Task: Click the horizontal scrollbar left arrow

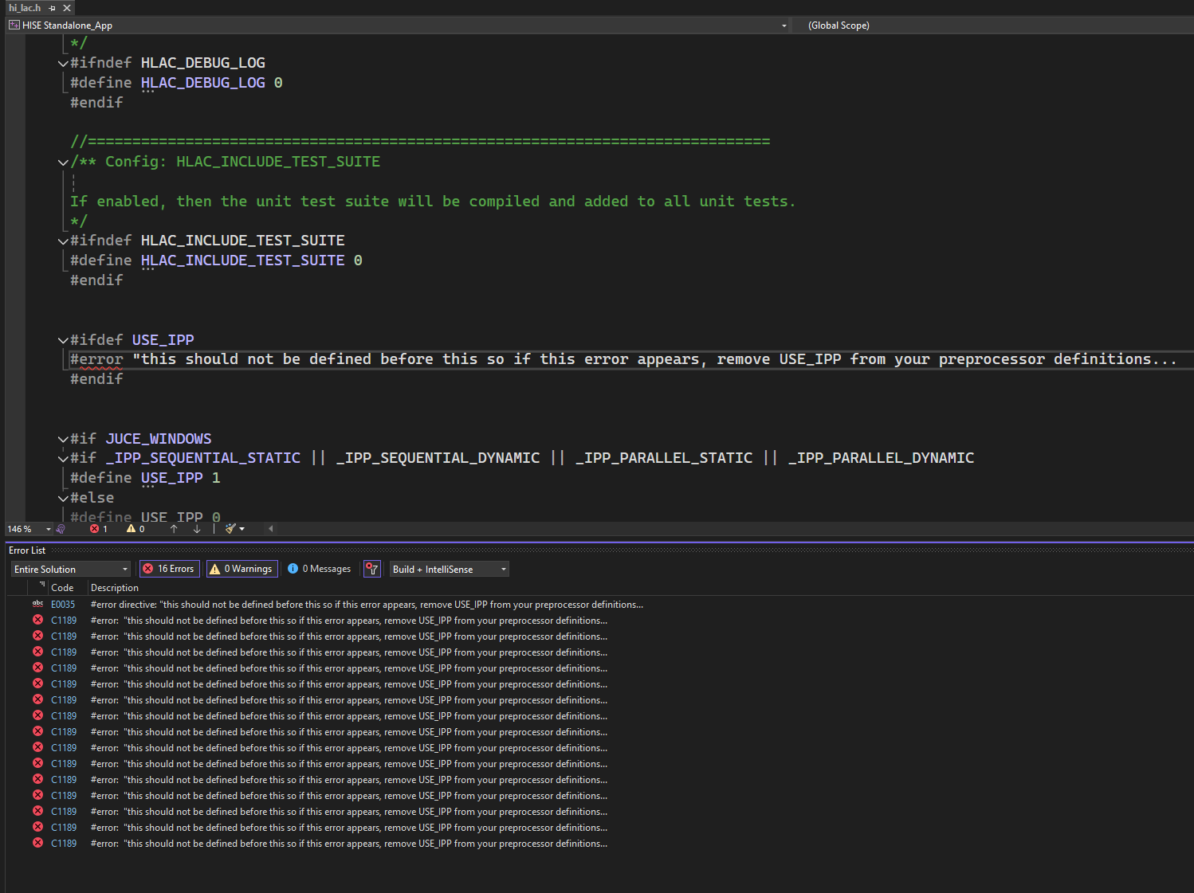Action: [x=271, y=529]
